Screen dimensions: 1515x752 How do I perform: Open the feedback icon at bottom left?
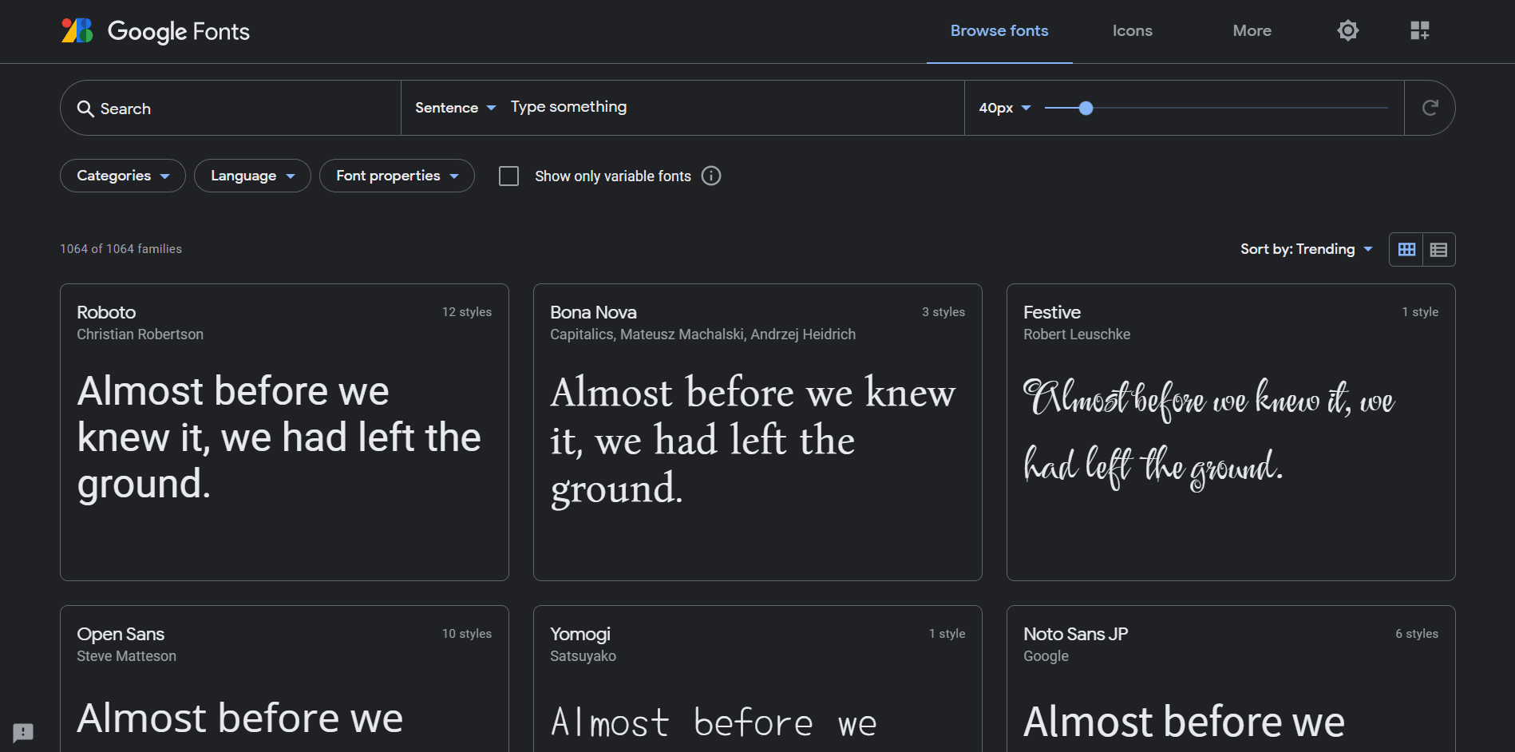coord(23,732)
